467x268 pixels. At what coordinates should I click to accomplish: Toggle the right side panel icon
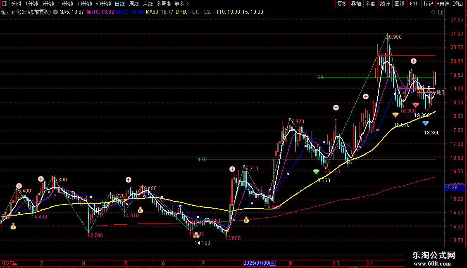coord(441,12)
